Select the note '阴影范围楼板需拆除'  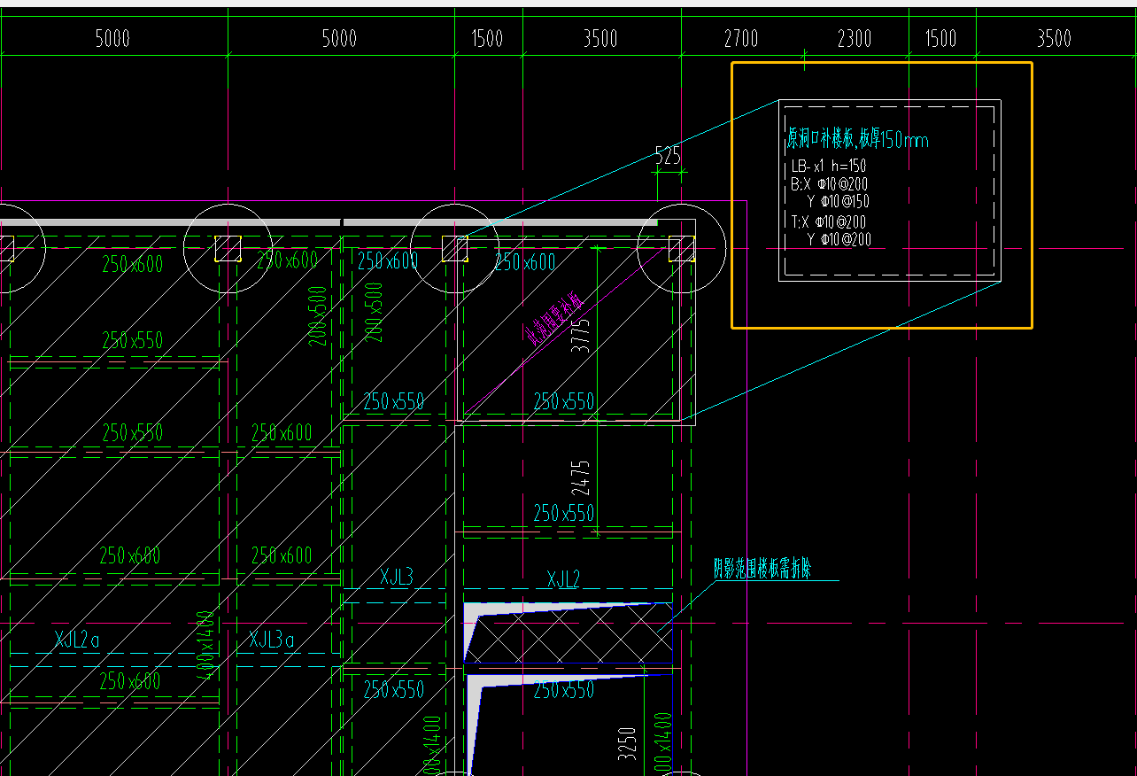762,569
